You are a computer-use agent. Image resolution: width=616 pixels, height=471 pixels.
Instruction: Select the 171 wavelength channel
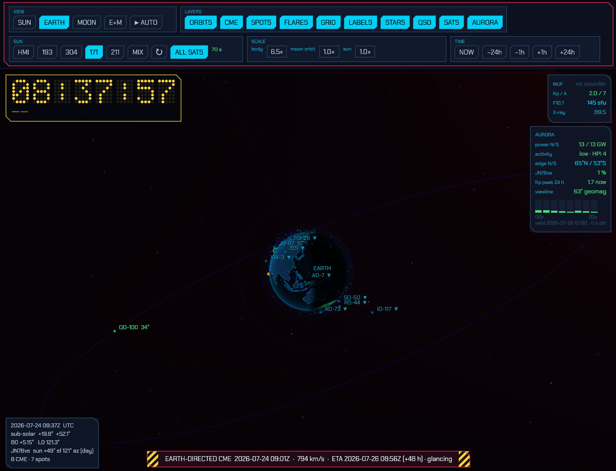pyautogui.click(x=94, y=52)
